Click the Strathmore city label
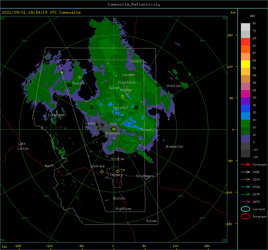 tap(145, 176)
